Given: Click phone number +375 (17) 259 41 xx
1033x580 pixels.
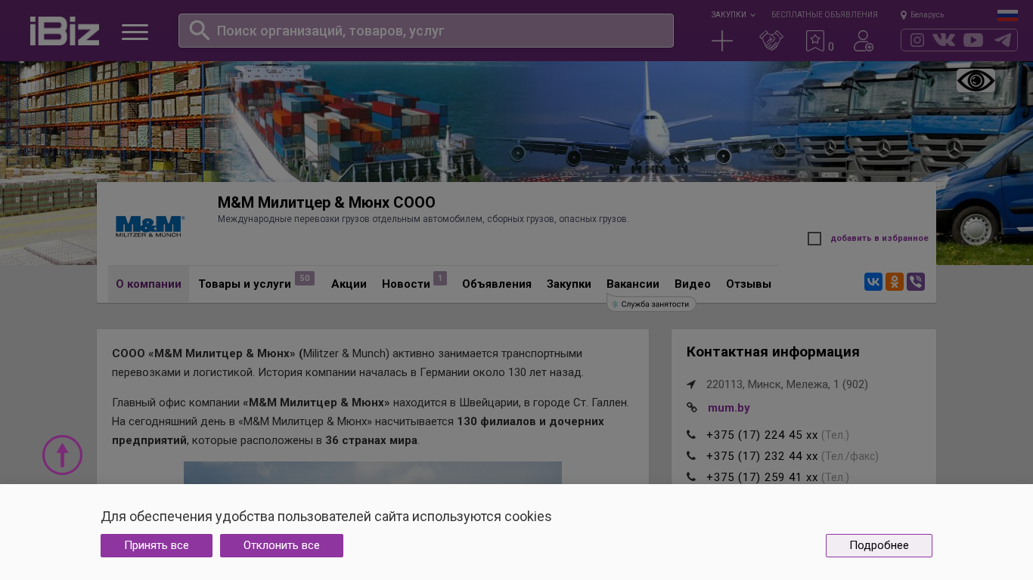Looking at the screenshot, I should (762, 477).
